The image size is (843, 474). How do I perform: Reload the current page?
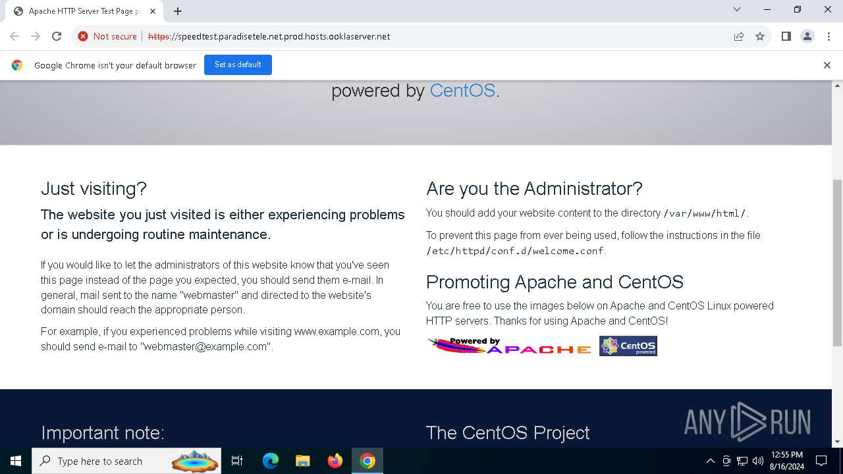[57, 36]
